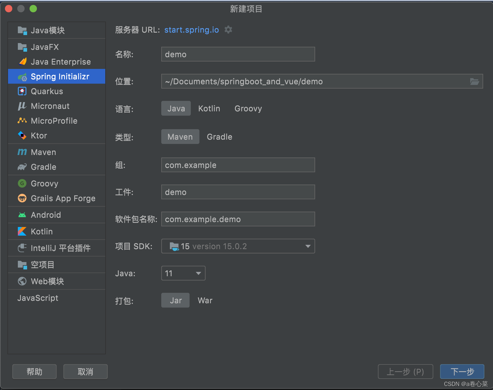Select Kotlin language option

(209, 108)
